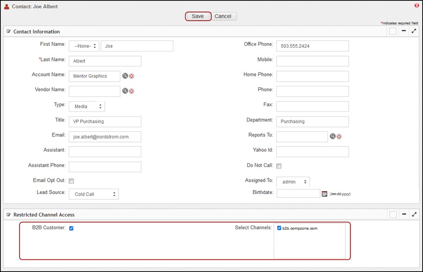
Task: Click the blank square button in Restricted Channel Access header
Action: 393,215
